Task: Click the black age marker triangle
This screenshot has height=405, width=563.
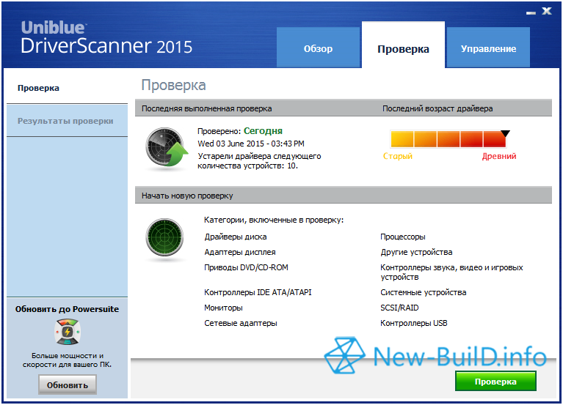Action: click(x=505, y=133)
